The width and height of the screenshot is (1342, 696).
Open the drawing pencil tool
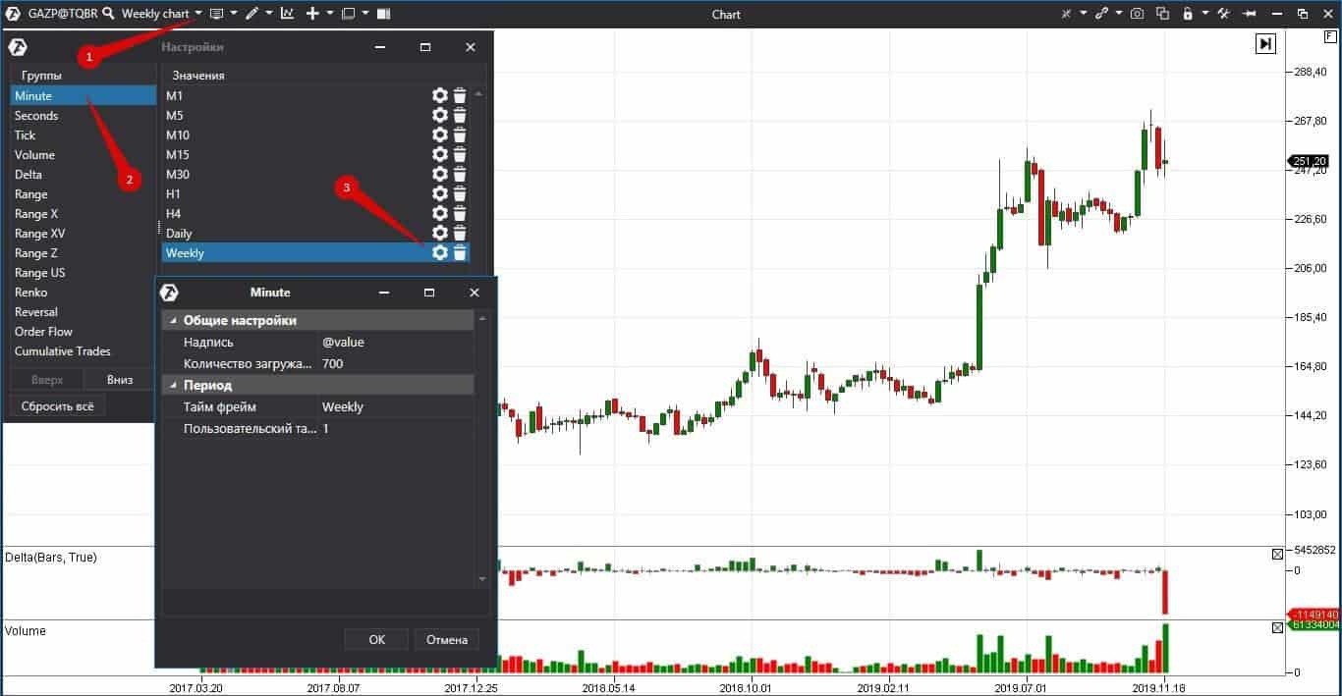coord(252,14)
